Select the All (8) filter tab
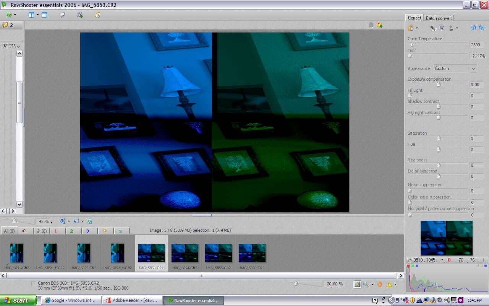489x306 pixels. coord(8,231)
